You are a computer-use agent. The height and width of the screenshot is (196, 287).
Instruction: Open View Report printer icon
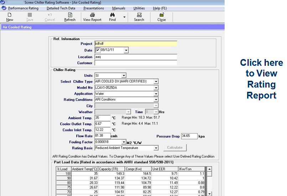point(92,15)
